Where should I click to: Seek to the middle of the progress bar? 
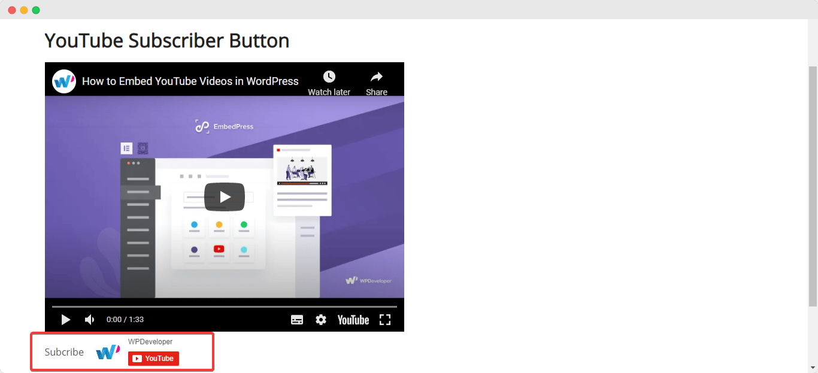point(224,307)
